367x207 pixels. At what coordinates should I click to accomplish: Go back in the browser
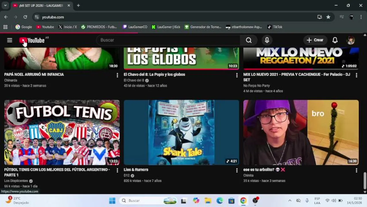(6, 17)
